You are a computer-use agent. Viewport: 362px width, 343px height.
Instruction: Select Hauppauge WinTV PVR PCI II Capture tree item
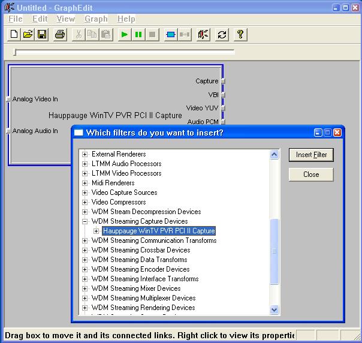coord(159,231)
